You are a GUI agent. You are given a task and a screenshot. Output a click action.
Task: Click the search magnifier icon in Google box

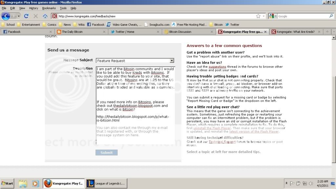coord(331,16)
